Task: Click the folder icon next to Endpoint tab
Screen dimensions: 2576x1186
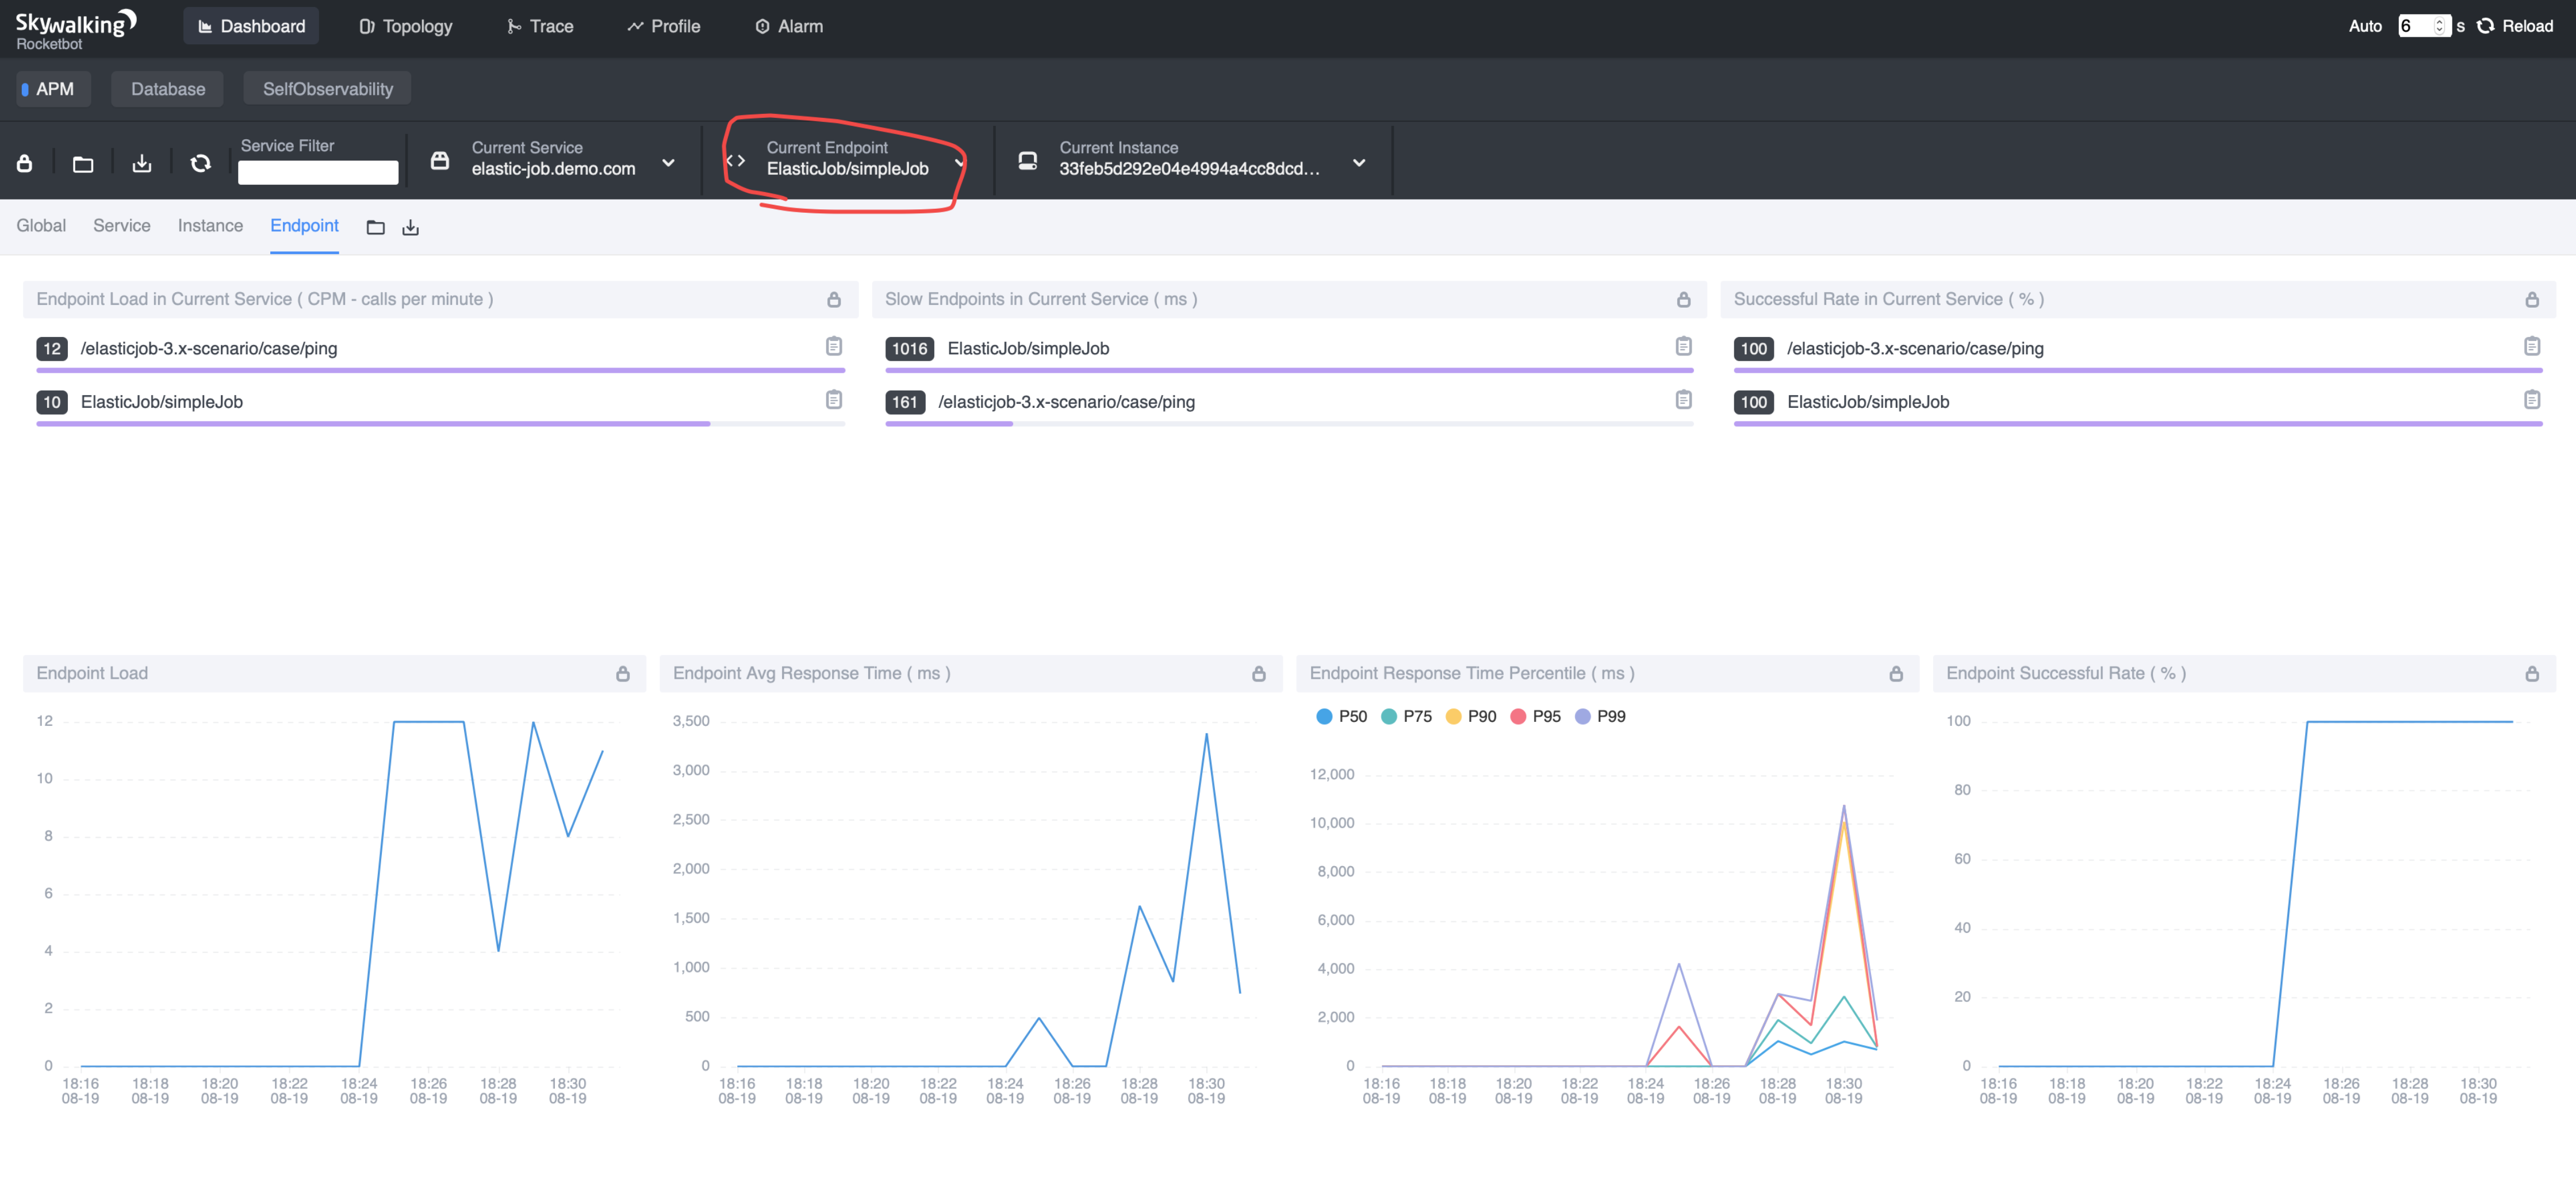Action: pos(375,228)
